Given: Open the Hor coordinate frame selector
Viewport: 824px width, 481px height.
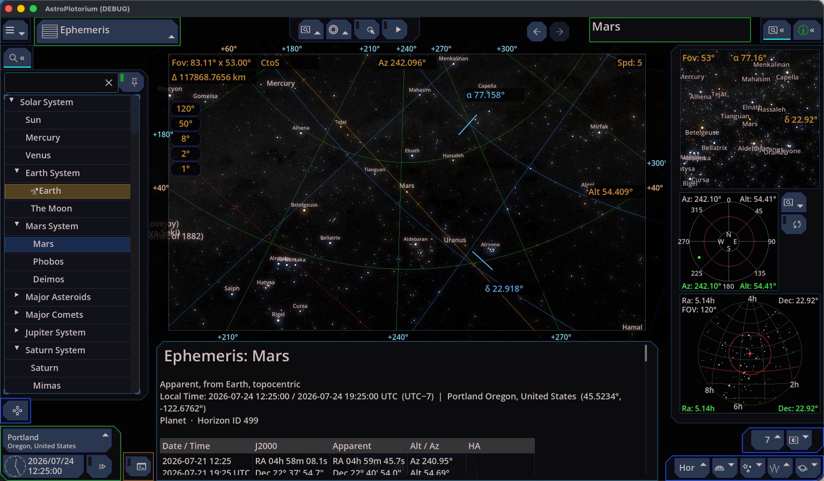Looking at the screenshot, I should pos(691,468).
